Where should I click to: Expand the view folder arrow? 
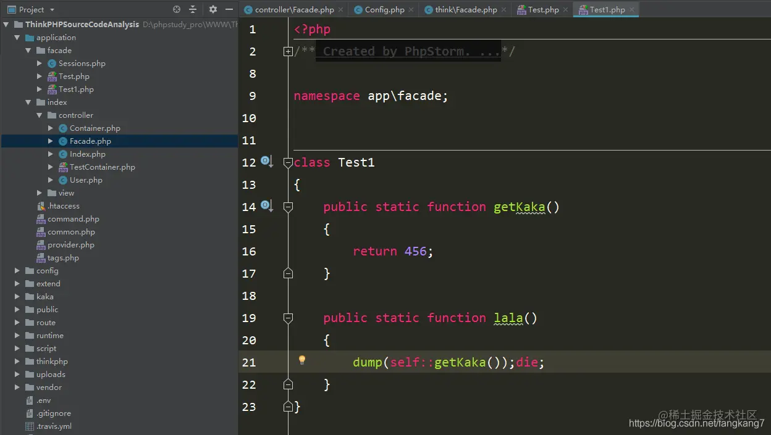pos(40,193)
